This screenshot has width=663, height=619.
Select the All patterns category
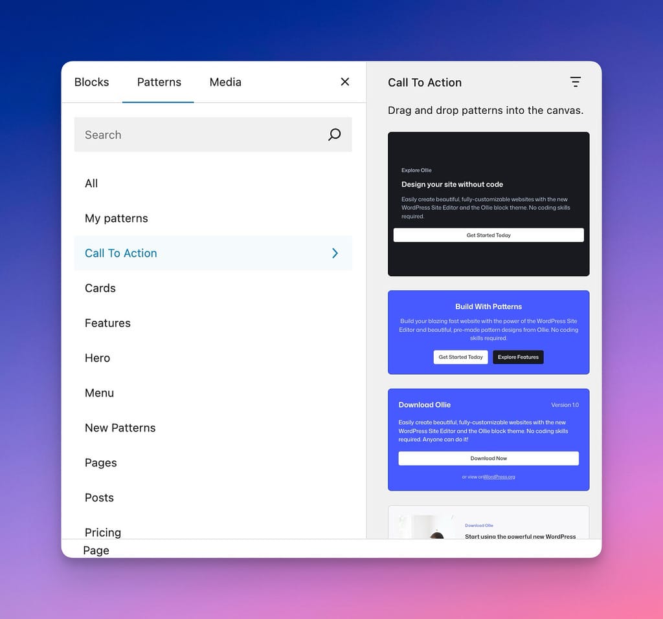91,183
